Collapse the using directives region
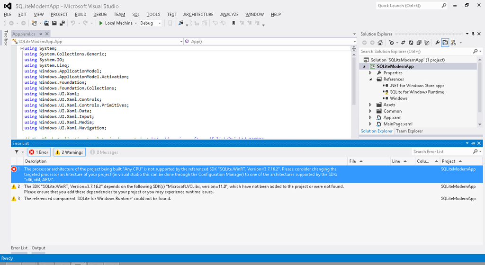Image resolution: width=485 pixels, height=265 pixels. point(22,48)
